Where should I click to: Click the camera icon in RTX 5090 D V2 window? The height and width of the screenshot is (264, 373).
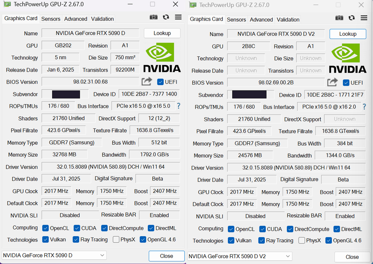click(339, 18)
